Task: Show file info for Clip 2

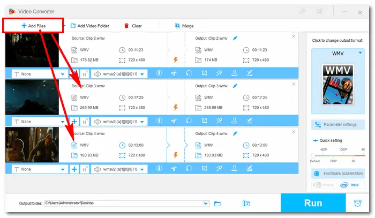Action: coord(159,73)
